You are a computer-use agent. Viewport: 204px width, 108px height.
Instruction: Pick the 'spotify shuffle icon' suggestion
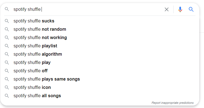tap(100, 88)
